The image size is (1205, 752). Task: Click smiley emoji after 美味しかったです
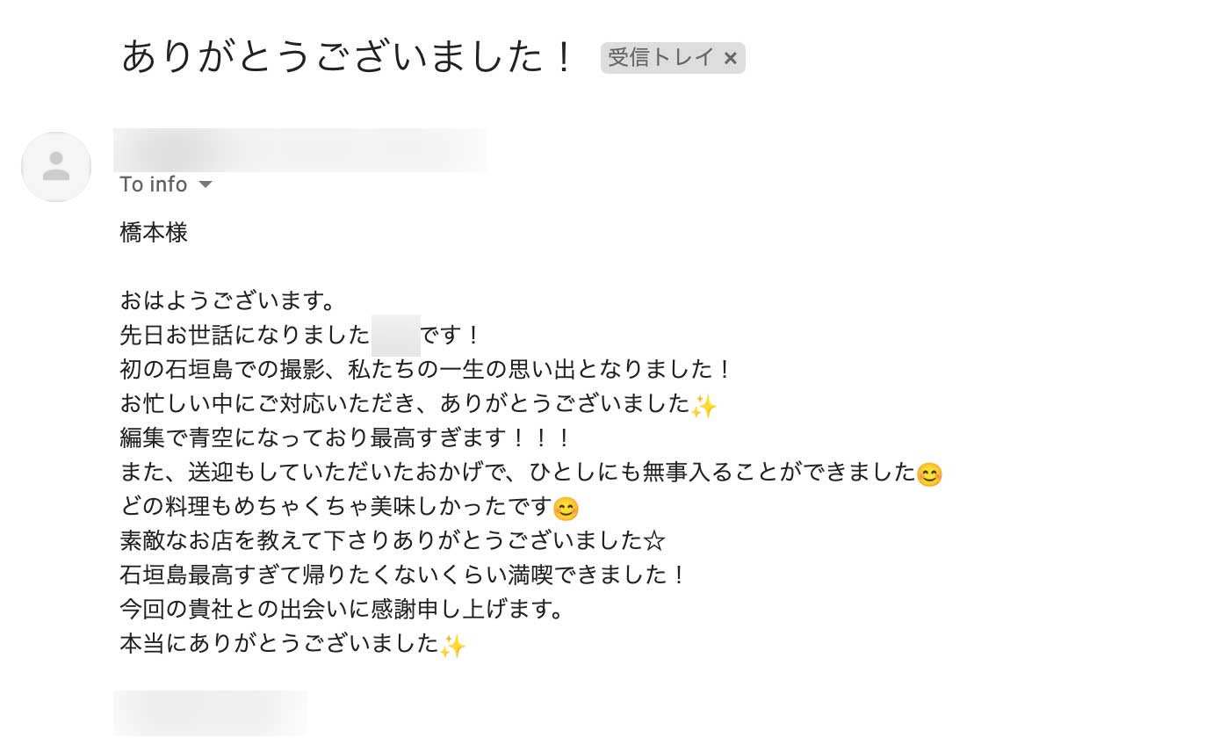[566, 509]
